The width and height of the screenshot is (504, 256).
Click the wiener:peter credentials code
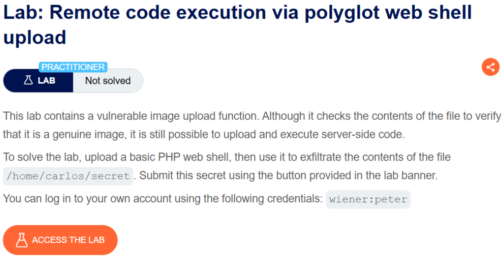point(368,199)
